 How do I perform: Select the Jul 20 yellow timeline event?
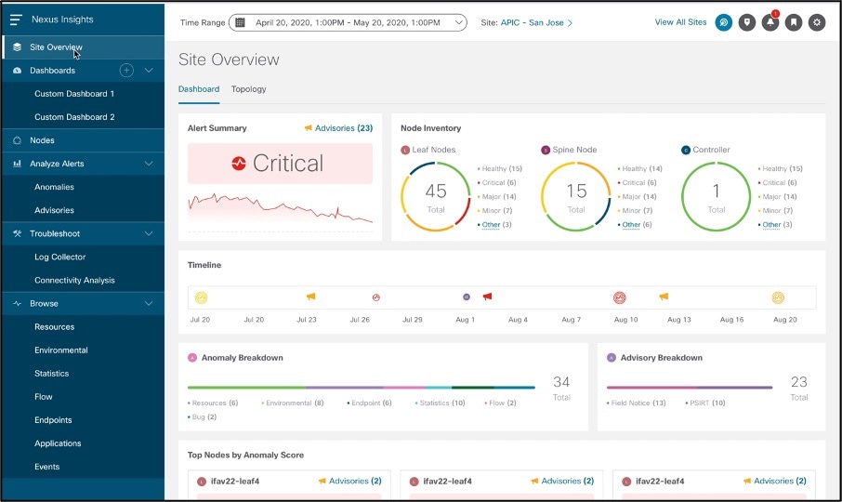tap(201, 297)
